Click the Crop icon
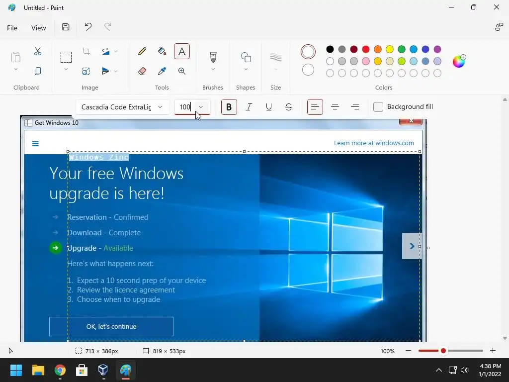 [86, 51]
